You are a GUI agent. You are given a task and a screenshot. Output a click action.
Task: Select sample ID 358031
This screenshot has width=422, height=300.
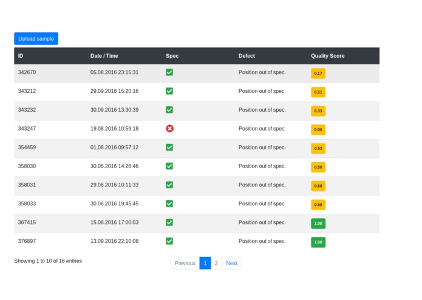click(x=27, y=185)
